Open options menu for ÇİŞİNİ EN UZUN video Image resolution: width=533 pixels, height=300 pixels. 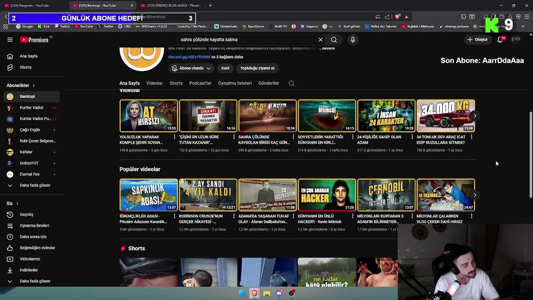tap(234, 137)
